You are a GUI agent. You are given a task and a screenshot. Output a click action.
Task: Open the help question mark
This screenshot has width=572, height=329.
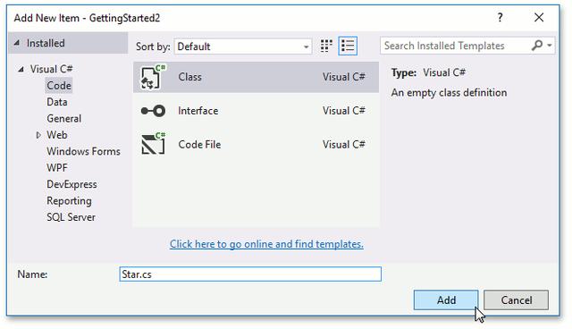tap(500, 18)
